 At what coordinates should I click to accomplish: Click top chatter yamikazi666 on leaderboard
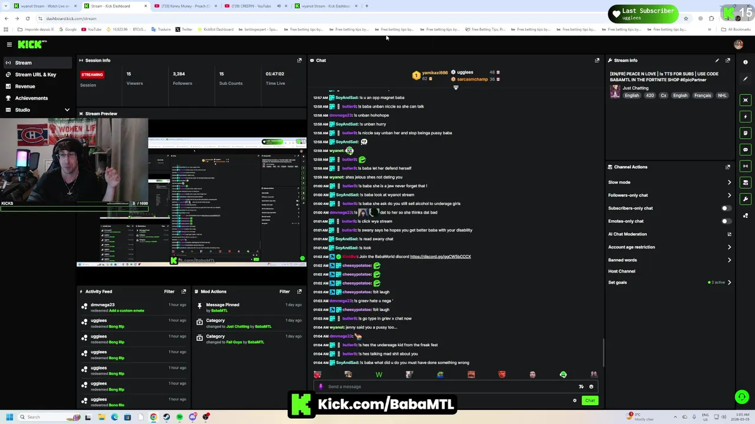pyautogui.click(x=435, y=72)
